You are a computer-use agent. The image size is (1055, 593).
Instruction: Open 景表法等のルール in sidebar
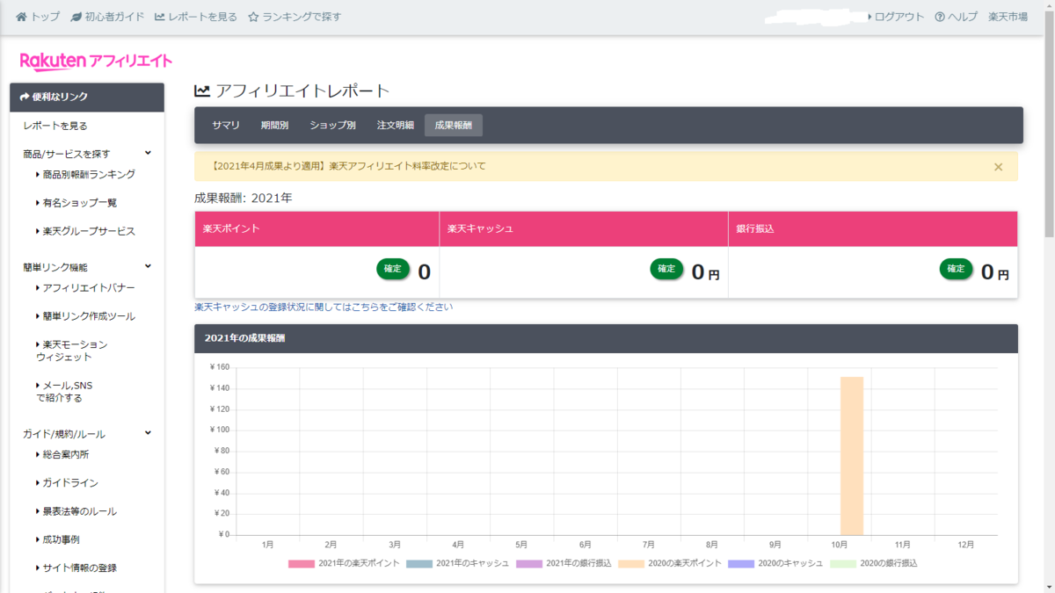79,511
